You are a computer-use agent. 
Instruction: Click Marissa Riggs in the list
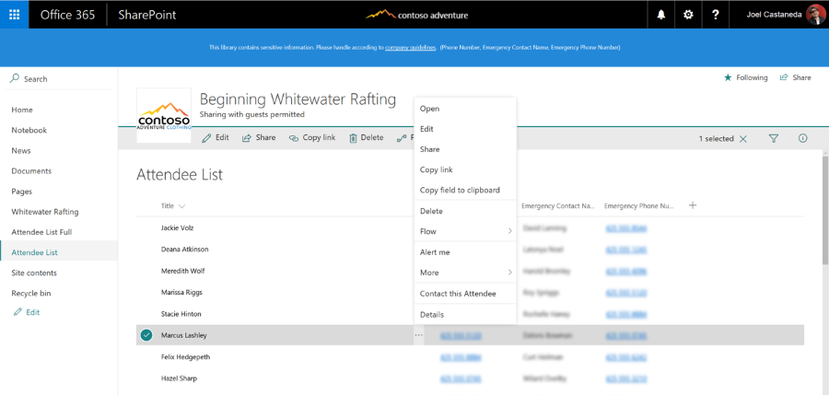181,292
